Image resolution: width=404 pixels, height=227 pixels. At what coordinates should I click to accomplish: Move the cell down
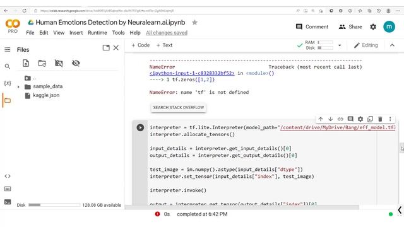click(330, 119)
